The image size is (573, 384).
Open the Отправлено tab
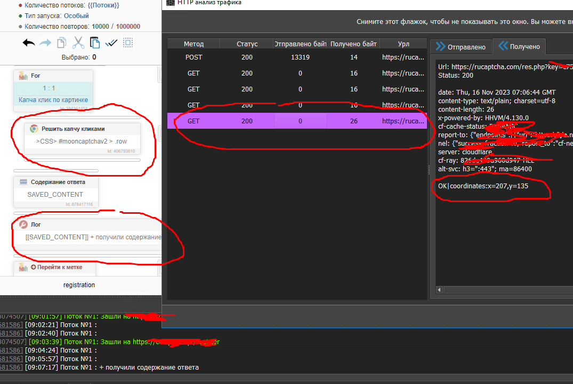point(461,47)
